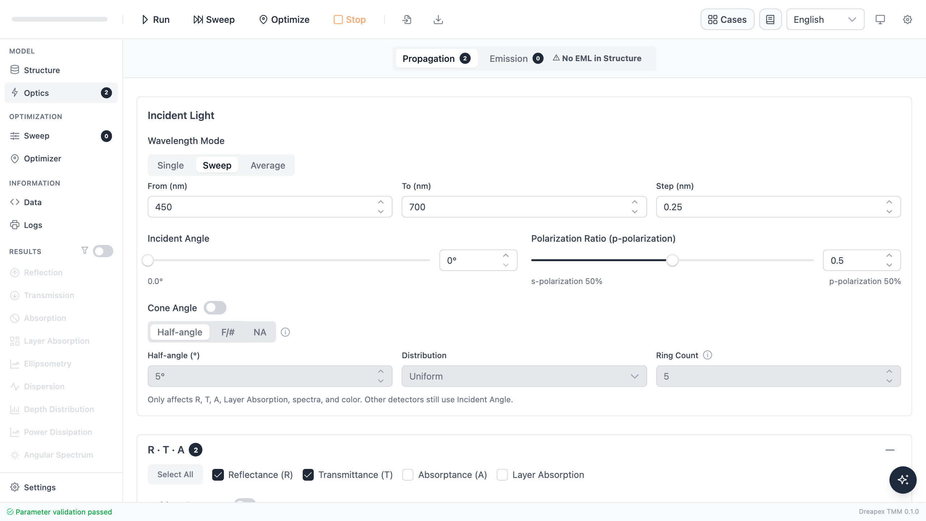This screenshot has width=926, height=521.
Task: Click the import file icon in toolbar
Action: [x=407, y=20]
